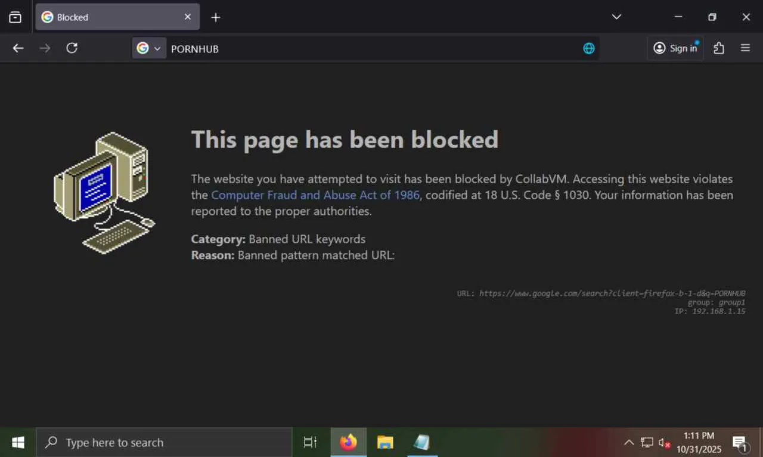Screen dimensions: 763x457
Task: Open the network status tray icon
Action: (x=647, y=442)
